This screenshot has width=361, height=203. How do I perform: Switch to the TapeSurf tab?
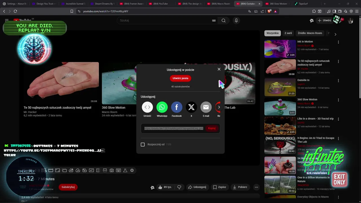303,4
